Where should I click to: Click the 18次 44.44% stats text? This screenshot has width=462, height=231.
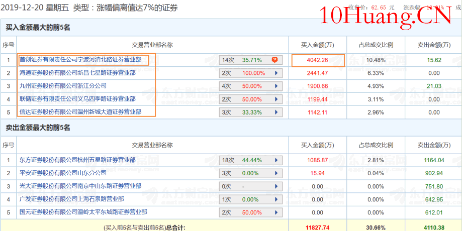242,160
